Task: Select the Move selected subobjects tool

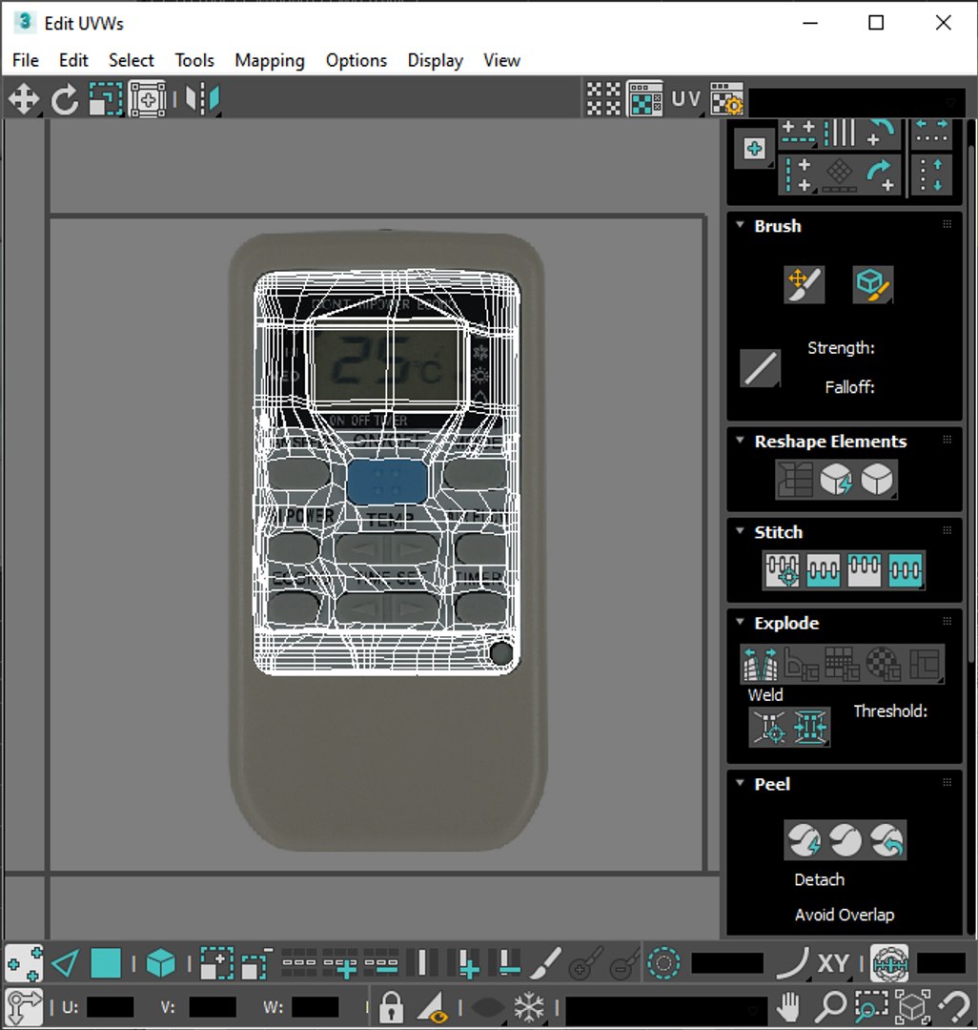Action: tap(24, 100)
